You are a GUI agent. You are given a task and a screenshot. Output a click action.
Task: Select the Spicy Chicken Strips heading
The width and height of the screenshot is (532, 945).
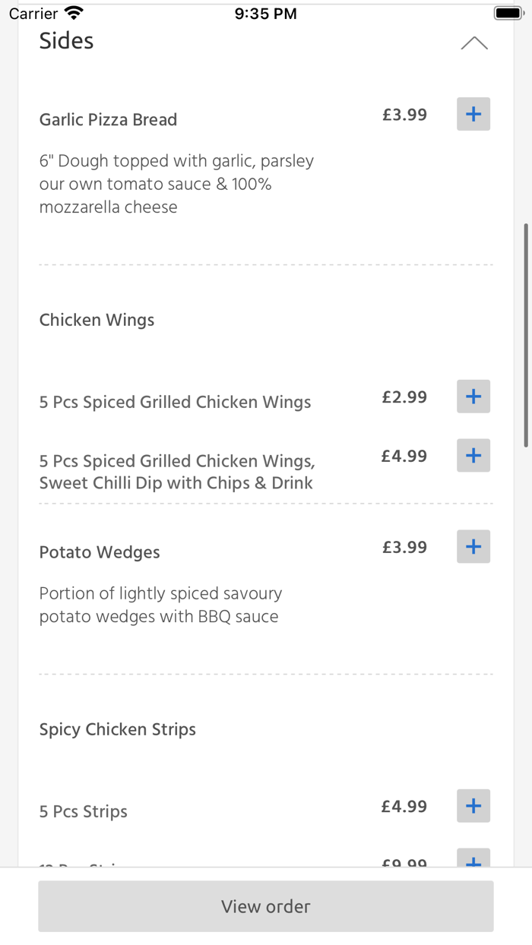(118, 729)
